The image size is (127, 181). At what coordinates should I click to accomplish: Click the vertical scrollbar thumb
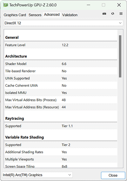(x=120, y=56)
